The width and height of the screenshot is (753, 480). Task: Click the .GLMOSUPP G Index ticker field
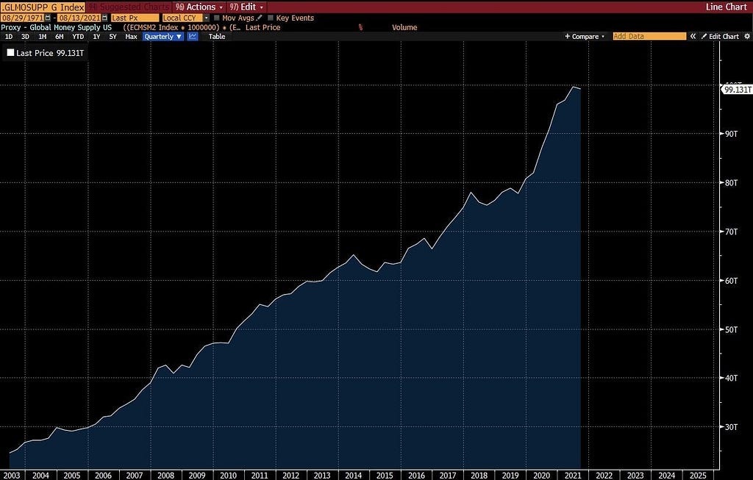point(43,7)
